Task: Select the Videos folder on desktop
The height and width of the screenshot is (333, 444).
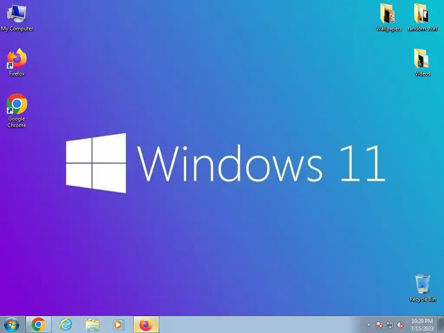Action: [422, 62]
